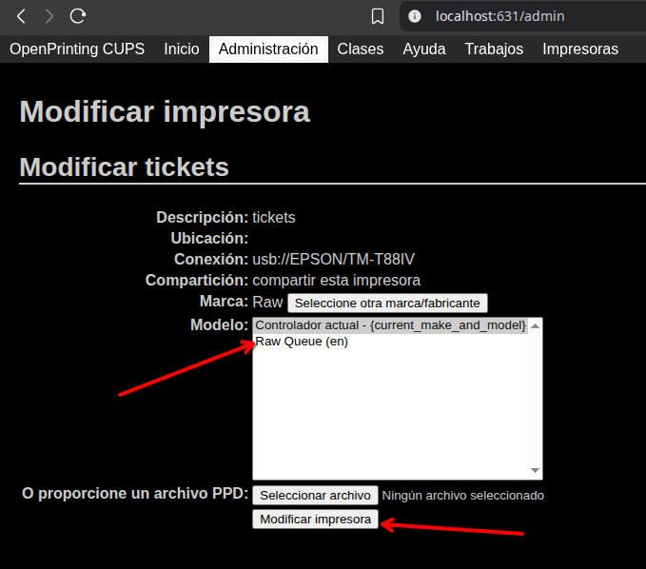Click the browser back arrow
The height and width of the screenshot is (569, 646).
(21, 16)
